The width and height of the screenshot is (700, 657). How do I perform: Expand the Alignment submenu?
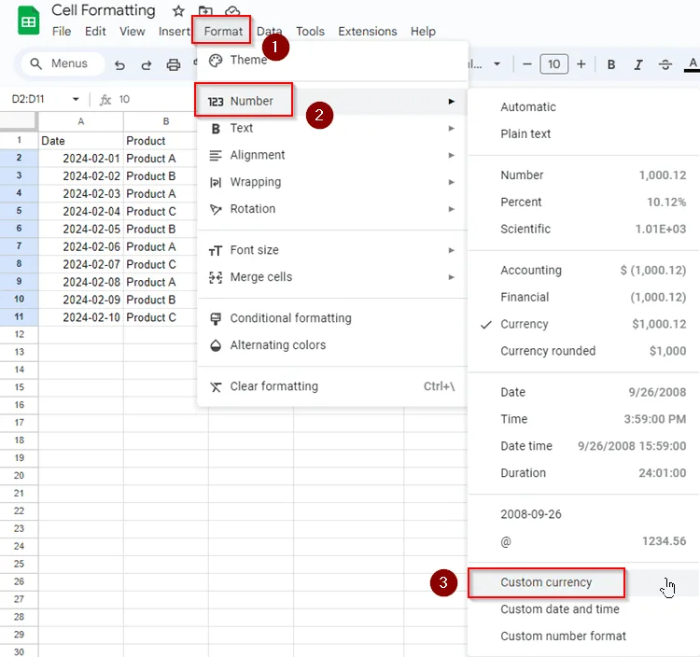click(332, 155)
